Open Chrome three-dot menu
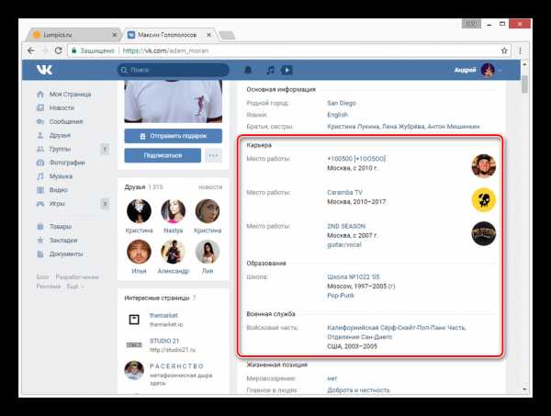 [x=520, y=51]
